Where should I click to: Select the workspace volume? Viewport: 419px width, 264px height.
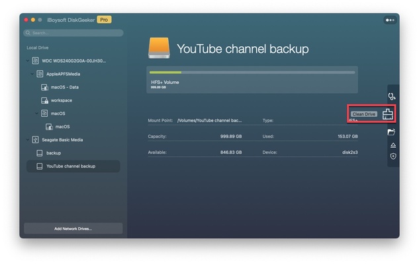tap(61, 100)
